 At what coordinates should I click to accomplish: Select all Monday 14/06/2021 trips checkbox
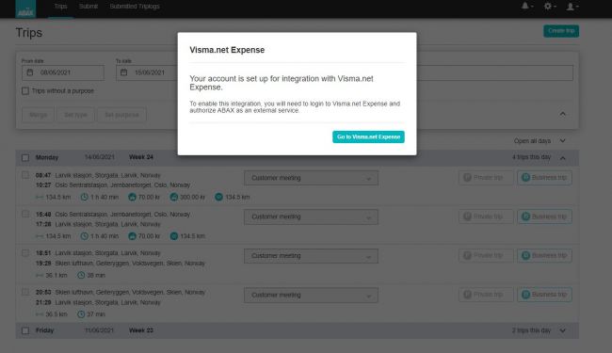25,157
